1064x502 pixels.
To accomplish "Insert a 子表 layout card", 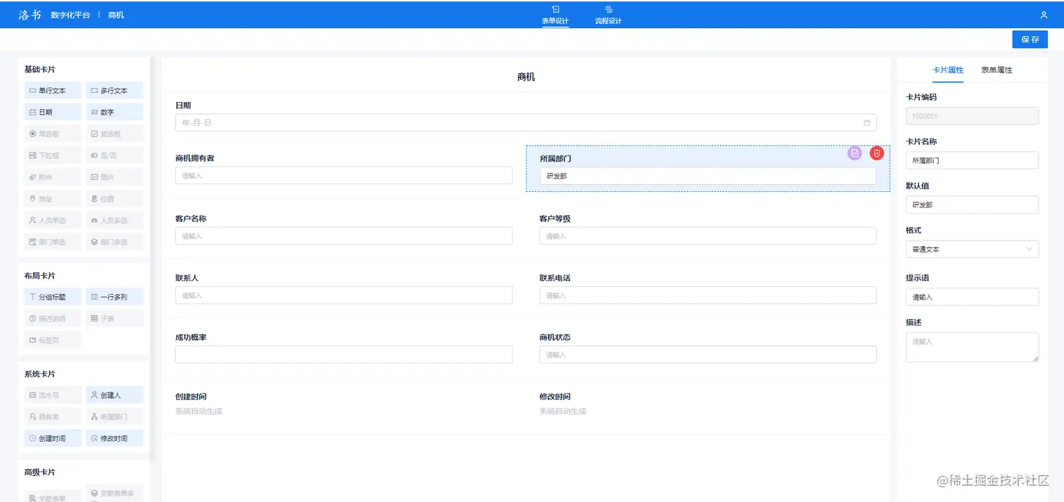I will tap(115, 318).
